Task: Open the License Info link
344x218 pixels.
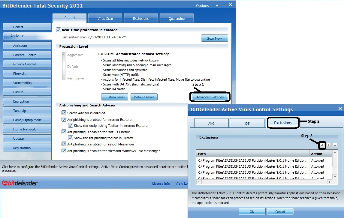Action: 161,184
